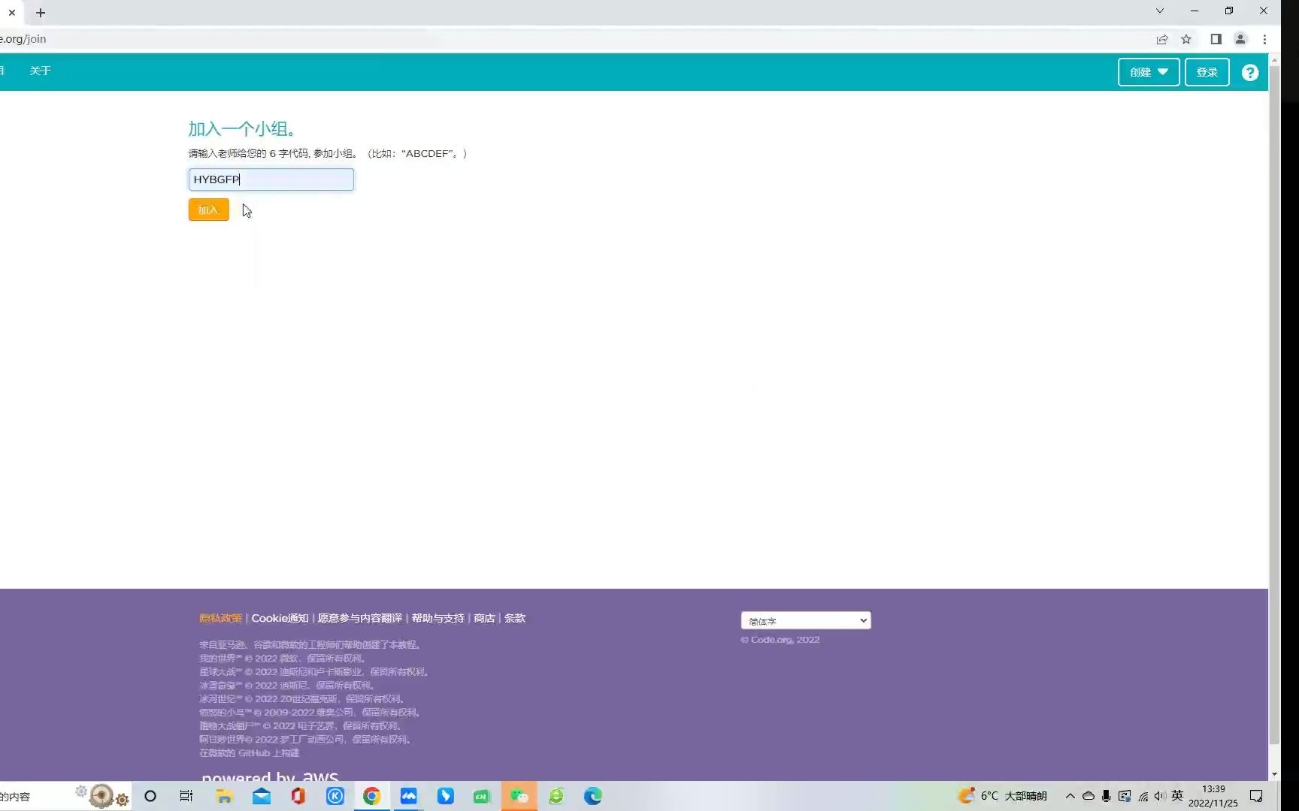
Task: Click the 登录 sign in button
Action: (1207, 72)
